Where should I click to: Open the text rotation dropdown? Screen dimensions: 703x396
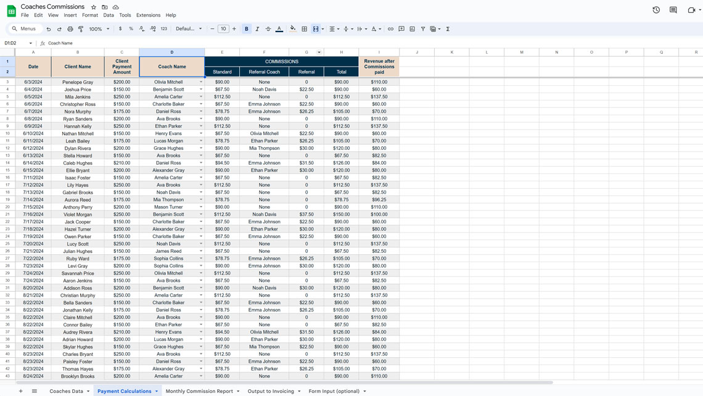point(376,29)
